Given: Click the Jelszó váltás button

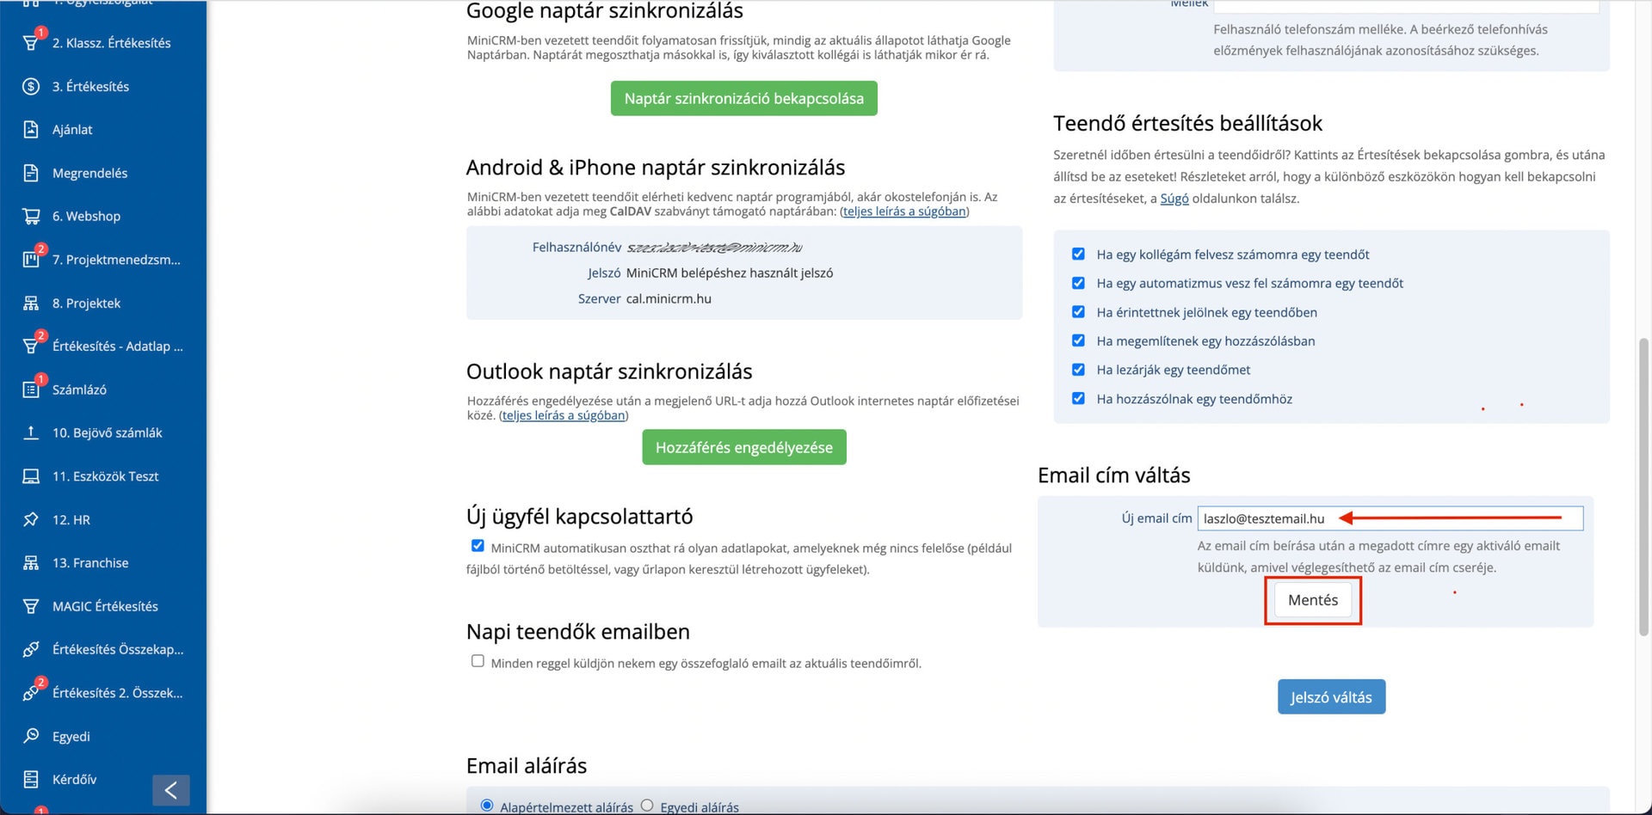Looking at the screenshot, I should 1331,697.
